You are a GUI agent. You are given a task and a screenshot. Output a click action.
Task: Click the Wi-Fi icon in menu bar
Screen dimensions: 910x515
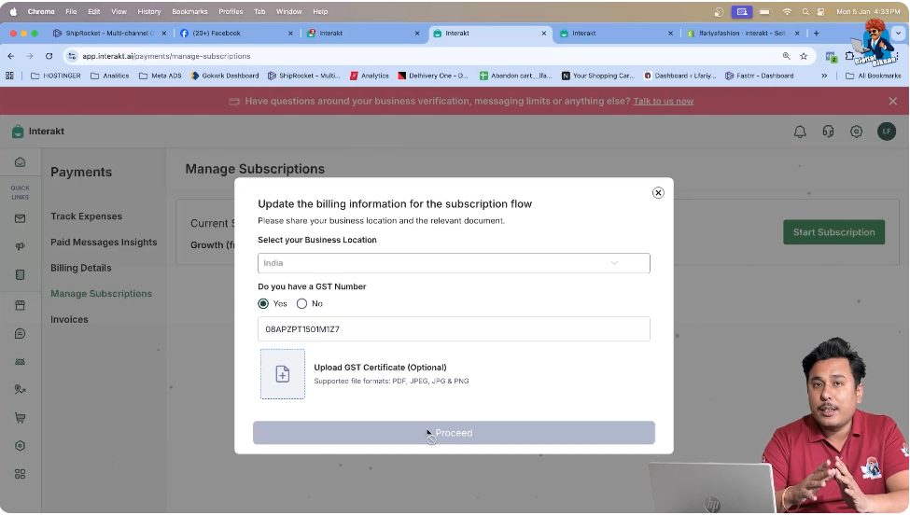tap(787, 11)
